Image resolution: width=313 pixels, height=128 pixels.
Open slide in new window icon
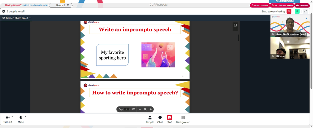[235, 25]
